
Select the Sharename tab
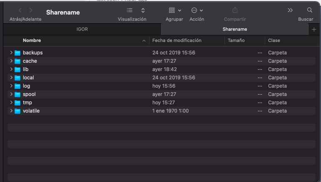tap(235, 30)
